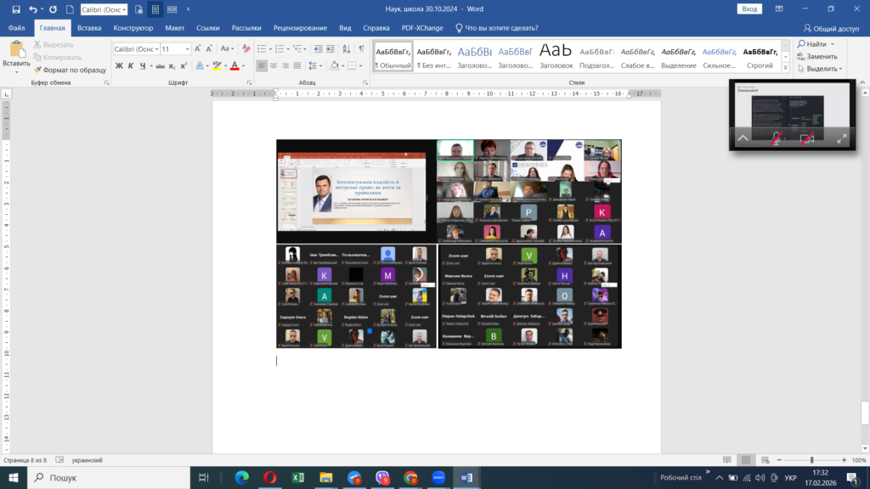Switch to the Вставка ribbon tab

(89, 27)
